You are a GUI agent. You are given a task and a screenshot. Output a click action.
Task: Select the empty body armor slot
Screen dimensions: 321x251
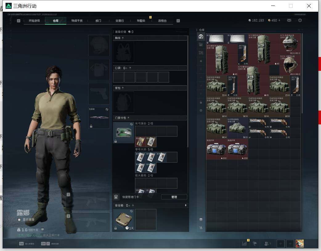pyautogui.click(x=99, y=70)
